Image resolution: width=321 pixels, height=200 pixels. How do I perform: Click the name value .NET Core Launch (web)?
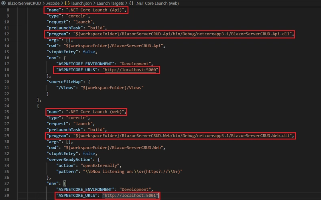click(x=95, y=112)
